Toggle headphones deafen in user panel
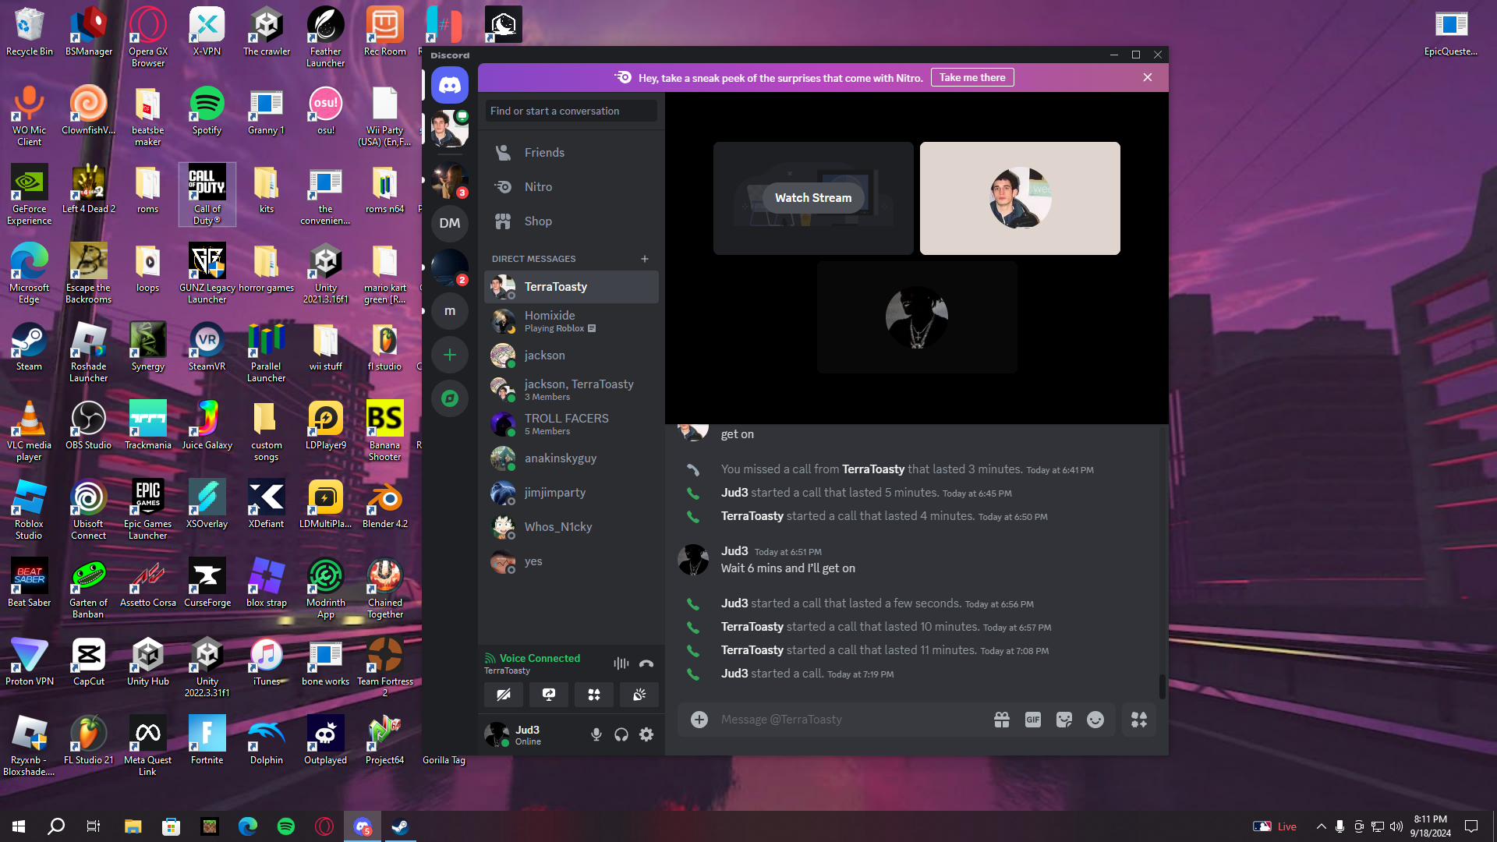The image size is (1497, 842). click(621, 734)
